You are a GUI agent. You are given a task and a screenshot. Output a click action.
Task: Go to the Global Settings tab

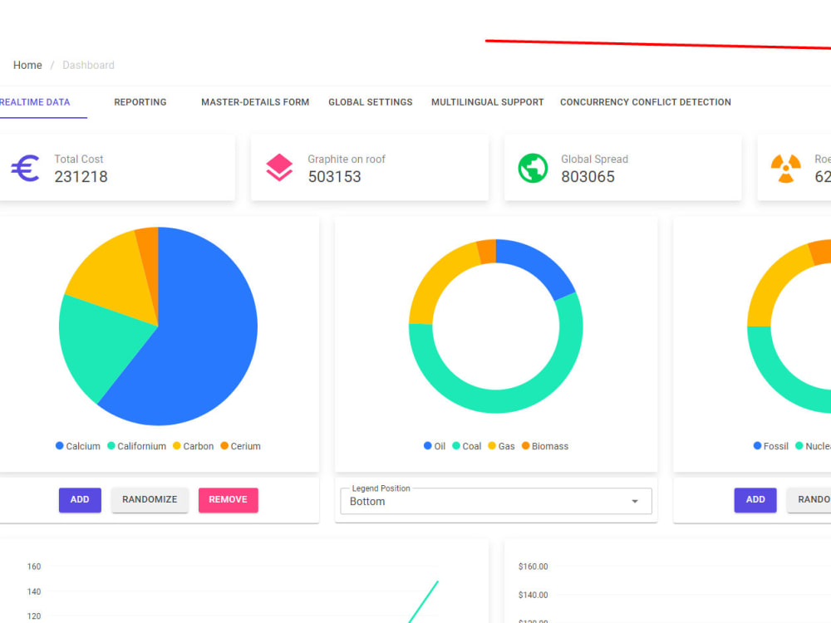click(371, 102)
